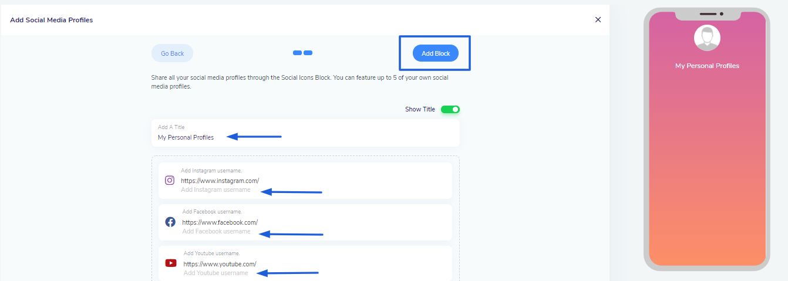Click the https://www.youtube.com/ URL prefix

tap(220, 264)
